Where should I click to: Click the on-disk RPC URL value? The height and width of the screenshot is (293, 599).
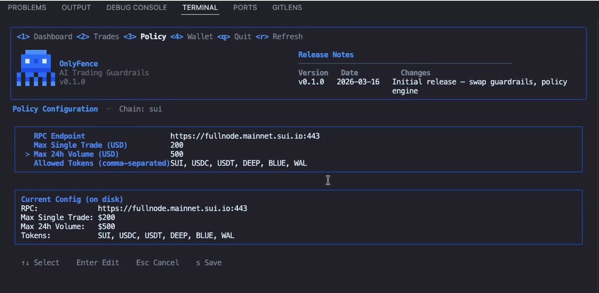pos(172,208)
